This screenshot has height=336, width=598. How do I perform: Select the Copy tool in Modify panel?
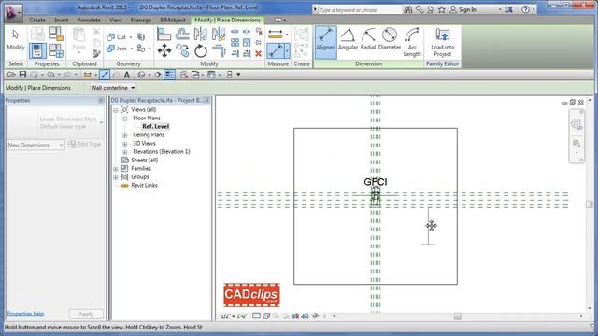tap(183, 50)
